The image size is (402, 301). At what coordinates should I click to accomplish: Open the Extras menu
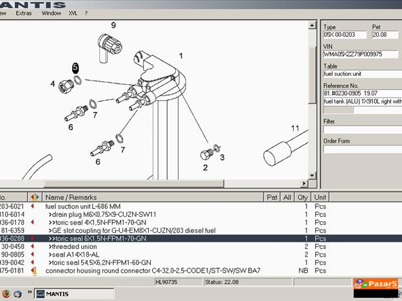pos(23,13)
